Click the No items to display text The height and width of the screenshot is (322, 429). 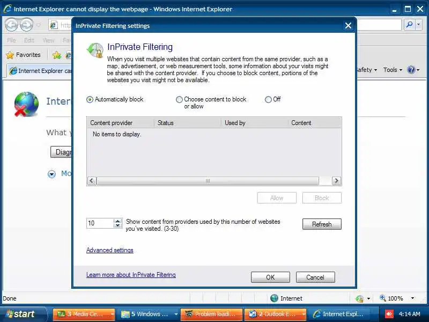(x=117, y=134)
